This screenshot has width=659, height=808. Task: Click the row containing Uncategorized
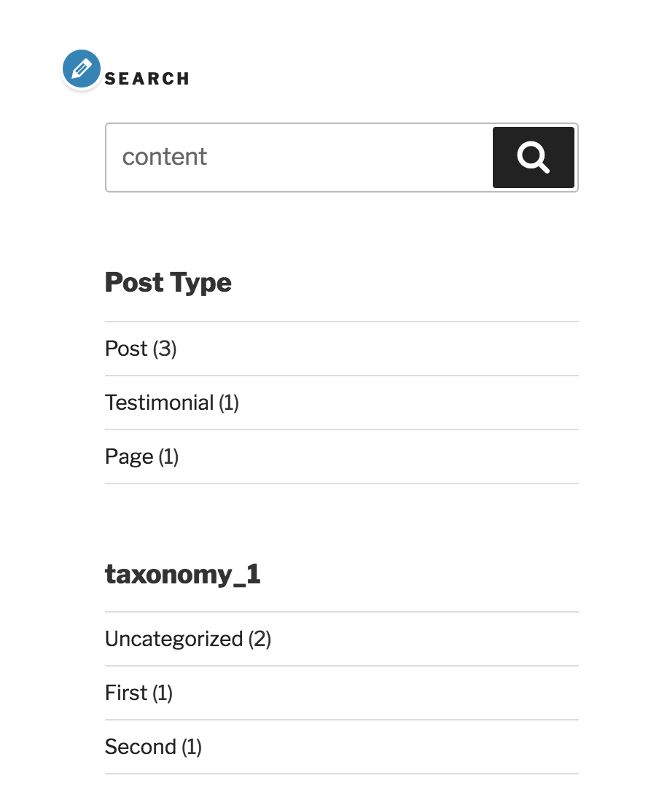coord(341,639)
